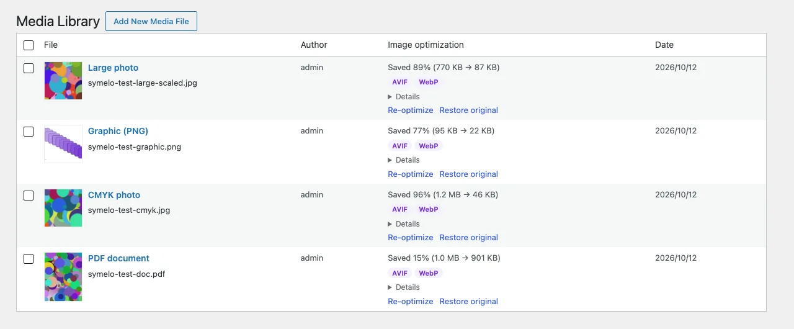Check the Graphic (PNG) row checkbox
The image size is (794, 329).
tap(29, 132)
